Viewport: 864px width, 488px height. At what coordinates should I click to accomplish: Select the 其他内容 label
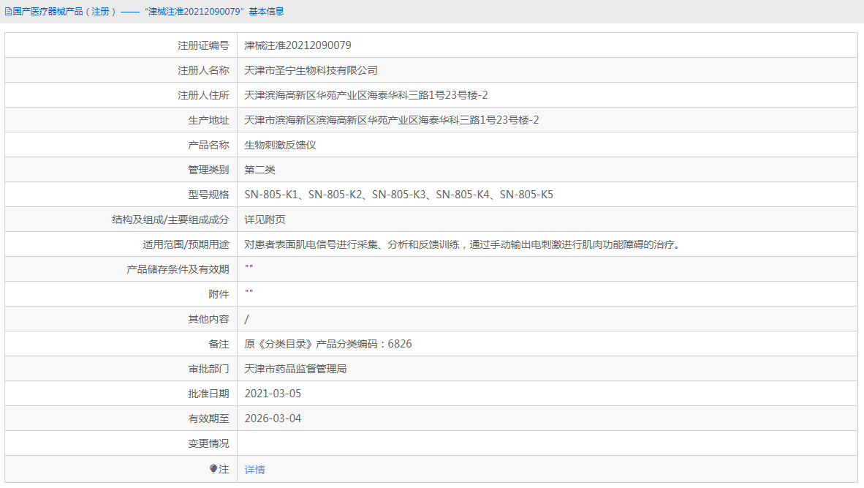click(208, 319)
